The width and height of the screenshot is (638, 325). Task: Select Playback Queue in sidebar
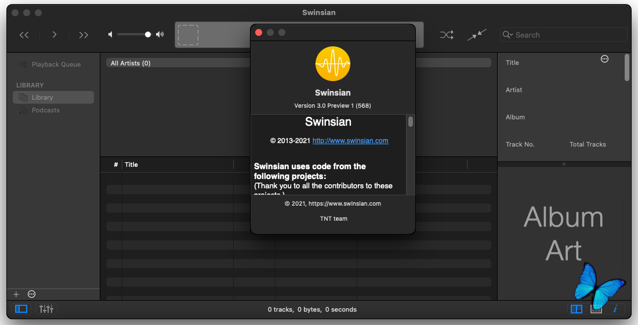tap(56, 64)
